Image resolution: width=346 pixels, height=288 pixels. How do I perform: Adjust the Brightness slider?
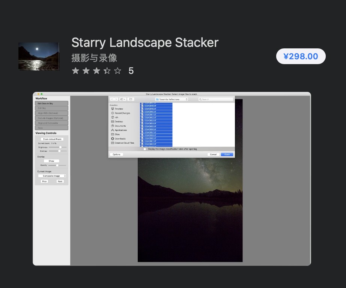[x=57, y=147]
